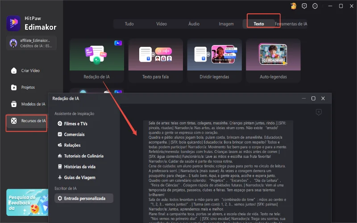The image size is (357, 223).
Task: Click the Assistente de Inspiração heading
Action: pyautogui.click(x=74, y=114)
